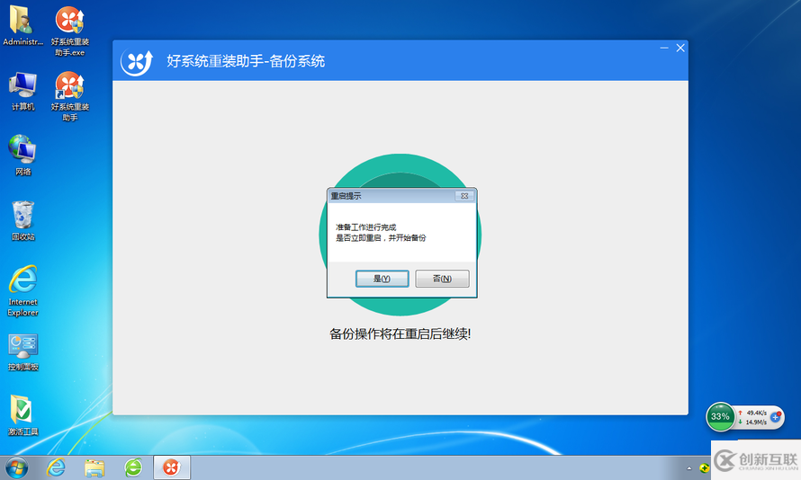Select the 好系统重装助手.exe desktop icon
Screen dimensions: 801x480
click(70, 31)
